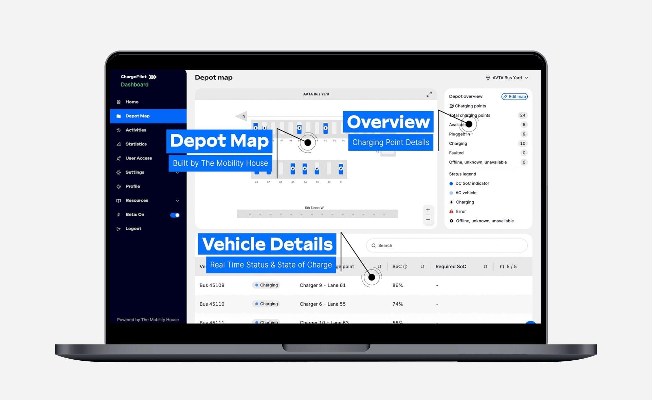Click the Resources book icon
Viewport: 652px width, 400px height.
tap(119, 201)
